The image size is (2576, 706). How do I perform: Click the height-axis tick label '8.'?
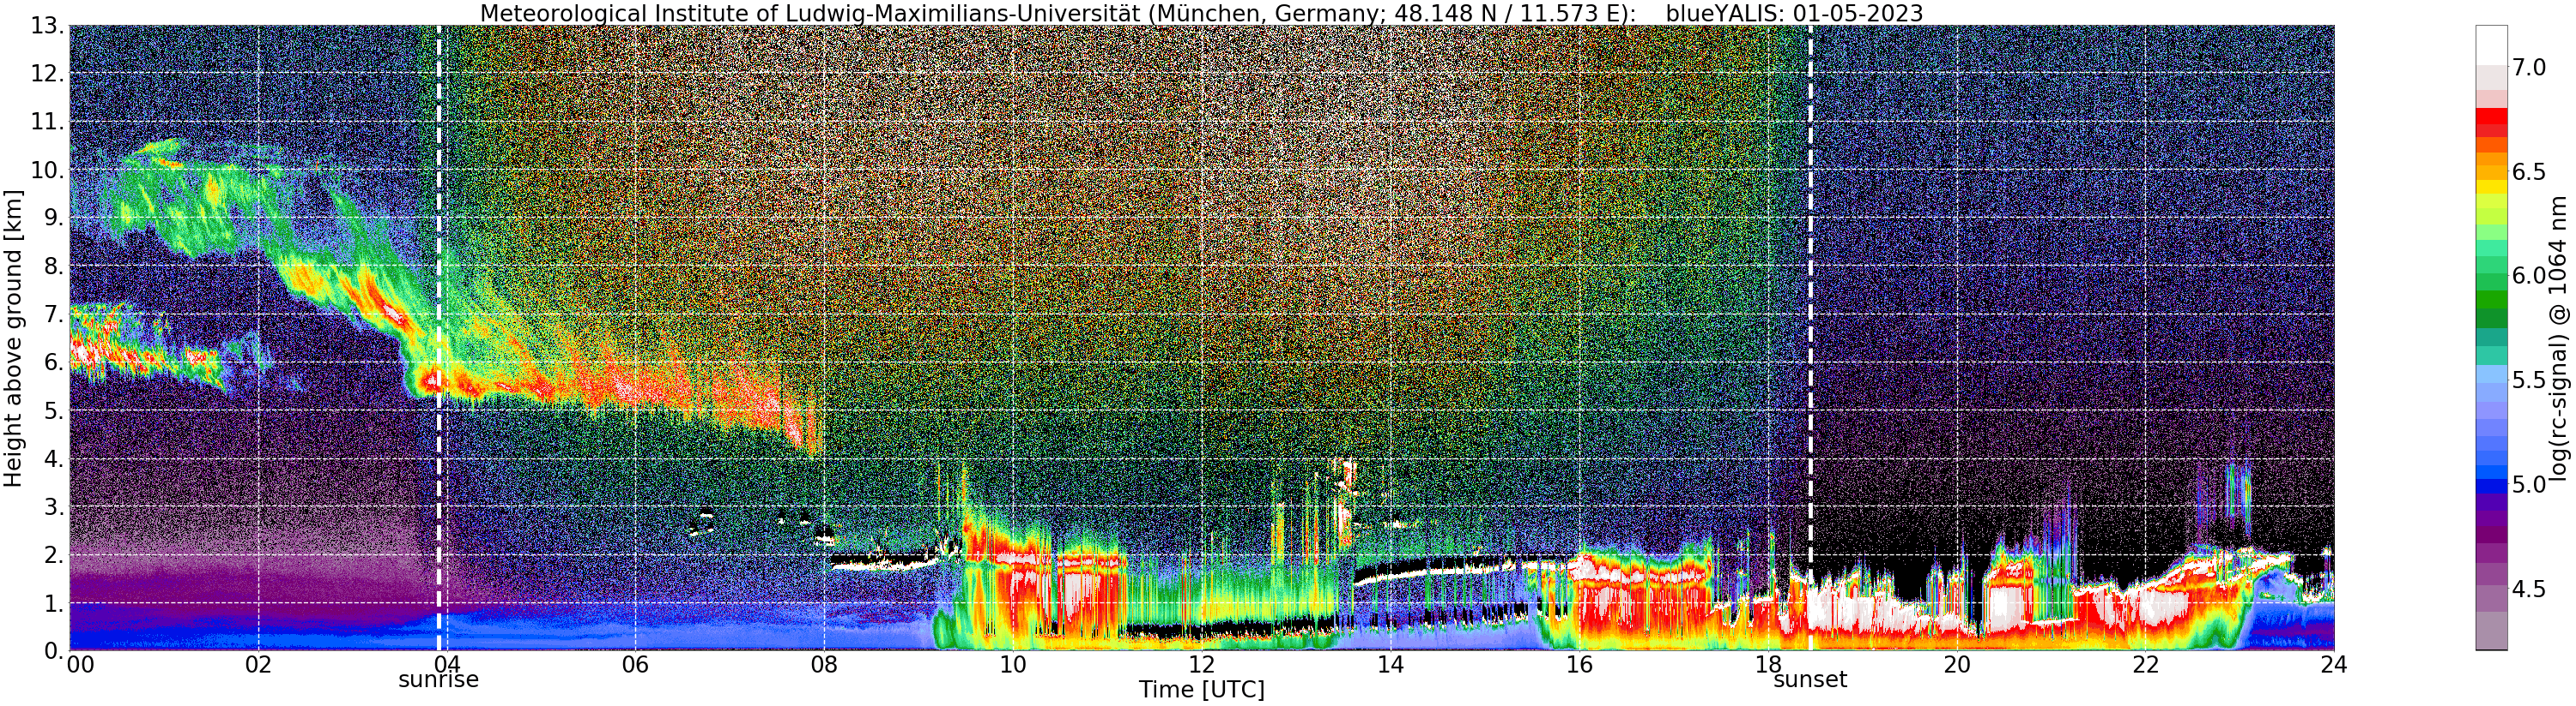[53, 266]
